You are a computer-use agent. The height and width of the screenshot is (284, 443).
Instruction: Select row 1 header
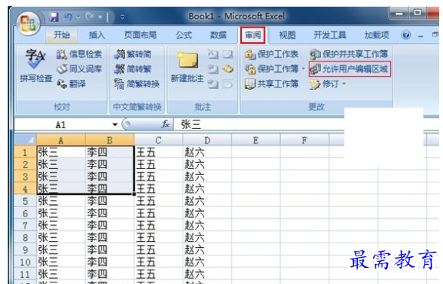(x=25, y=152)
